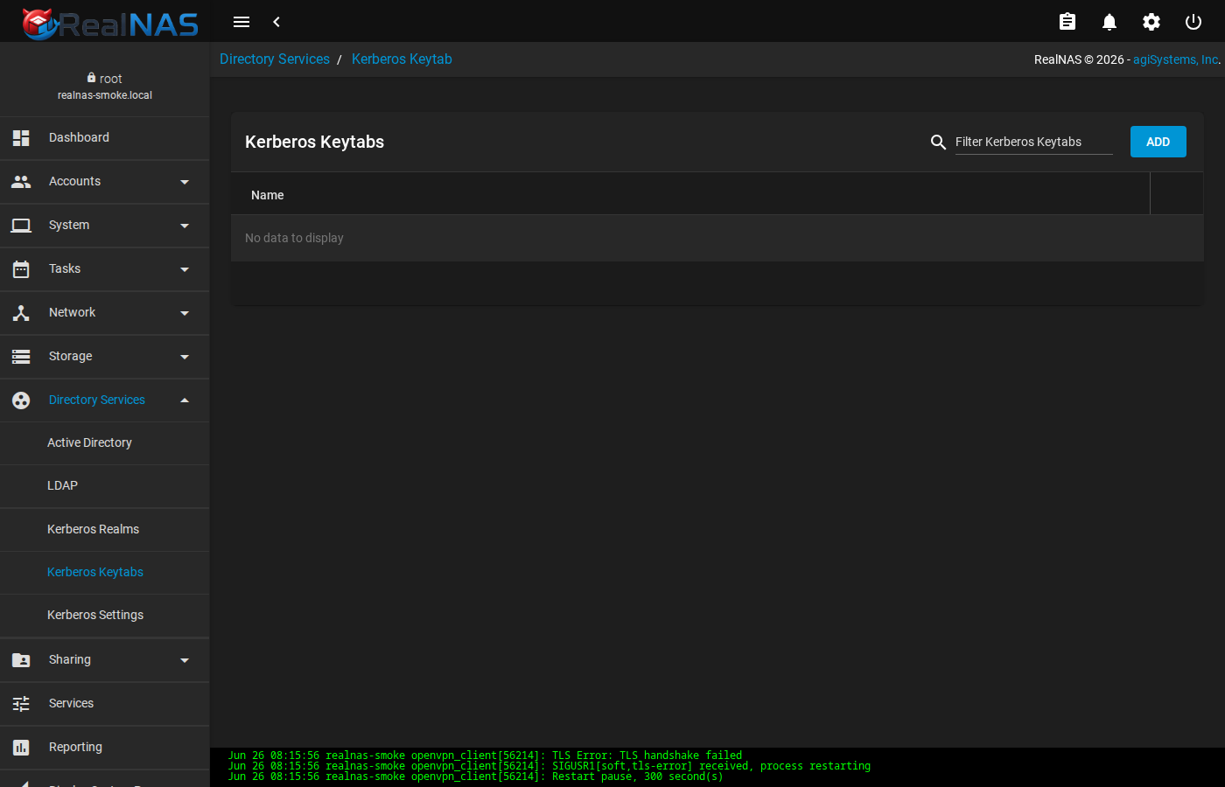Click the collapse sidebar chevron icon
Image resolution: width=1225 pixels, height=787 pixels.
276,22
